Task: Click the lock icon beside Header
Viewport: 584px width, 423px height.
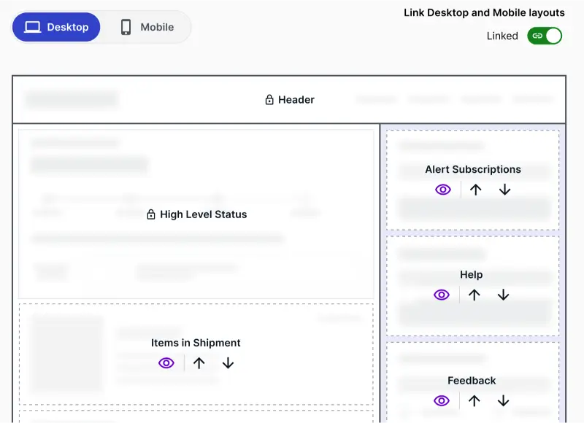Action: (269, 100)
